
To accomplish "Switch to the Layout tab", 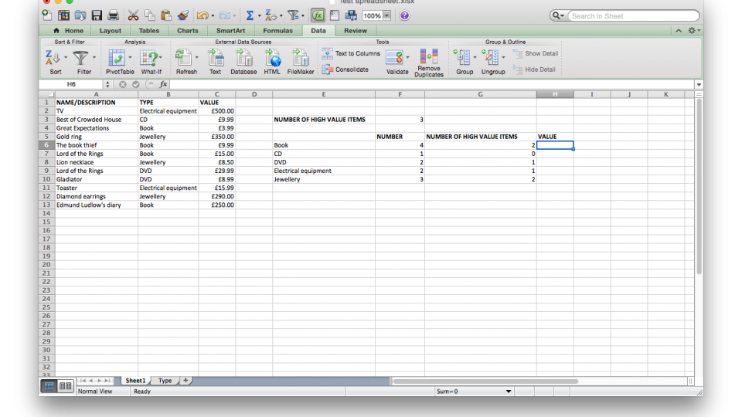I will coord(111,31).
